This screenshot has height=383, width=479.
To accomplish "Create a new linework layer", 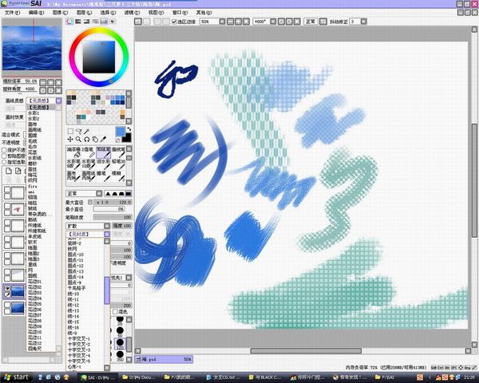I will coord(18,171).
